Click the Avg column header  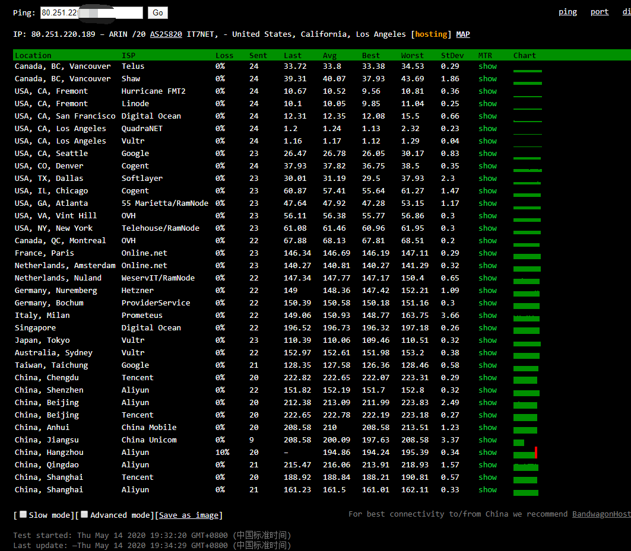(329, 56)
